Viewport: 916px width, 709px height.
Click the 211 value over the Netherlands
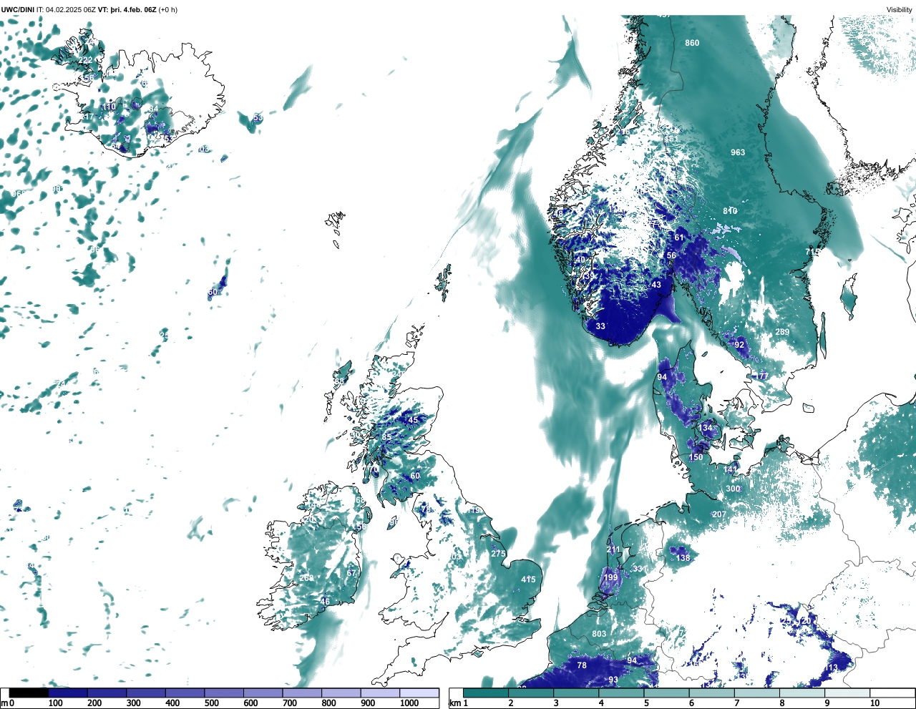pyautogui.click(x=613, y=550)
